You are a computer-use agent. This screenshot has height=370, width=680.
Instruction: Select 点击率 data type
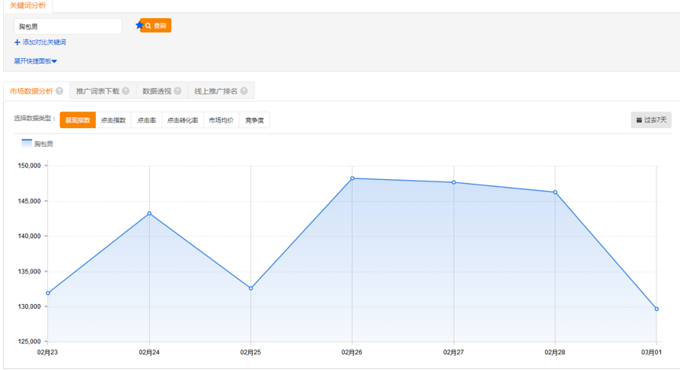click(146, 120)
